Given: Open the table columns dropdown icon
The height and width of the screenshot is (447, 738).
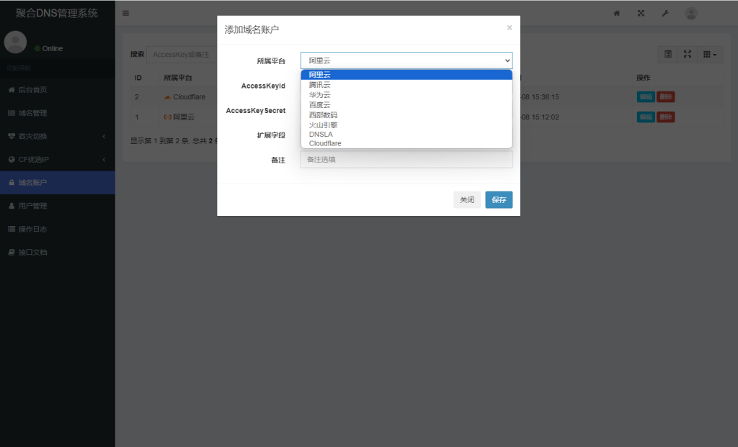Looking at the screenshot, I should (710, 55).
